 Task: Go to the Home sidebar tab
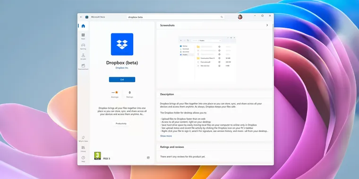[83, 26]
